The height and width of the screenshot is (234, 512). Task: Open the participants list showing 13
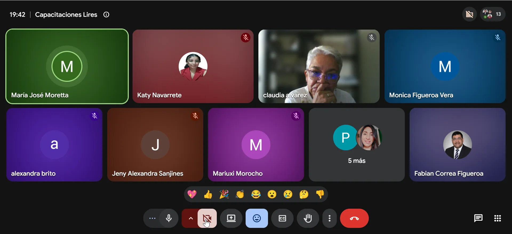click(x=493, y=14)
